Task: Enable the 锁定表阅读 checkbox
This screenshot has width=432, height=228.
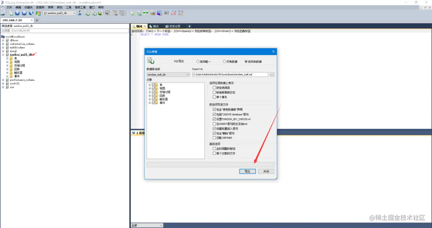Action: click(214, 88)
